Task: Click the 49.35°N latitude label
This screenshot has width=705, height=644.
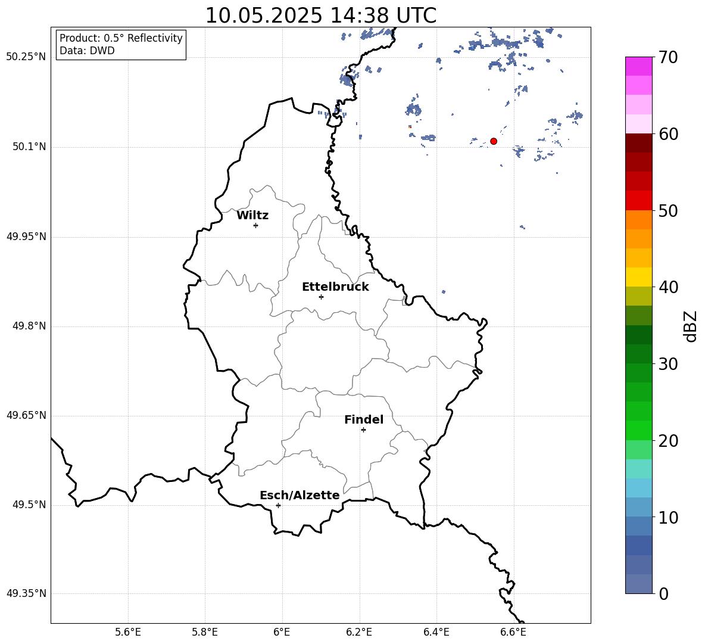Action: tap(26, 593)
